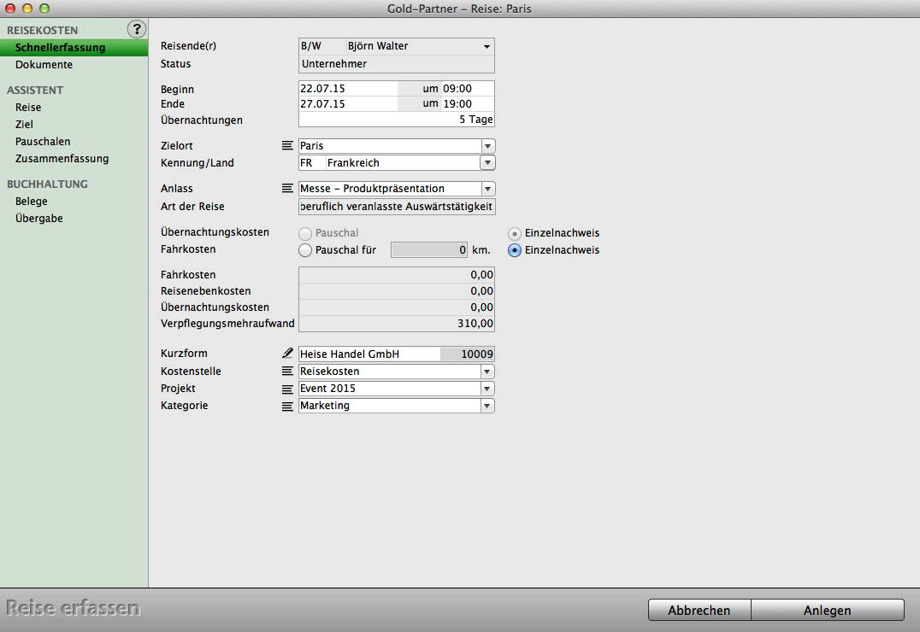Expand the Kennung/Land Frankreich dropdown
920x632 pixels.
coord(487,162)
